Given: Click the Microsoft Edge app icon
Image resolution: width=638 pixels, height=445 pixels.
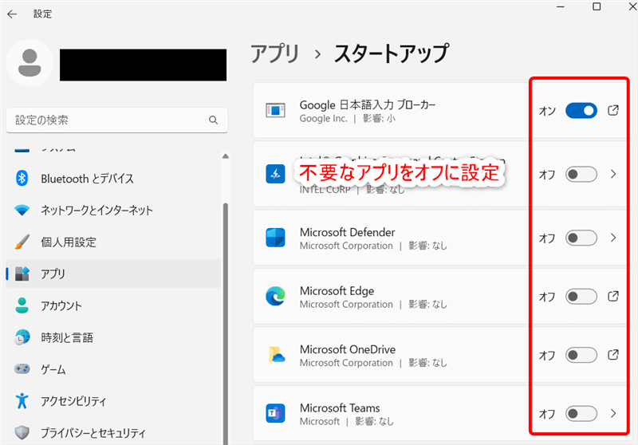Looking at the screenshot, I should 275,296.
